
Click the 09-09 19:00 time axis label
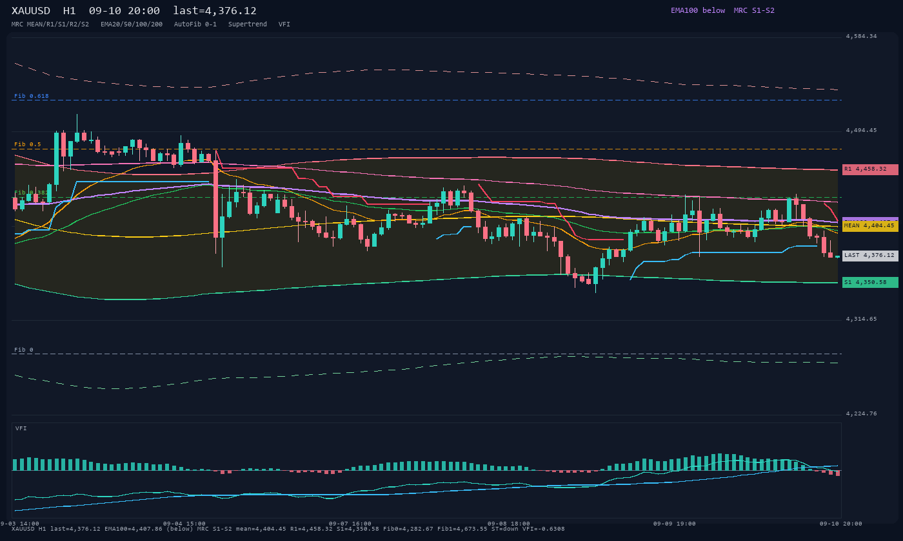[675, 524]
